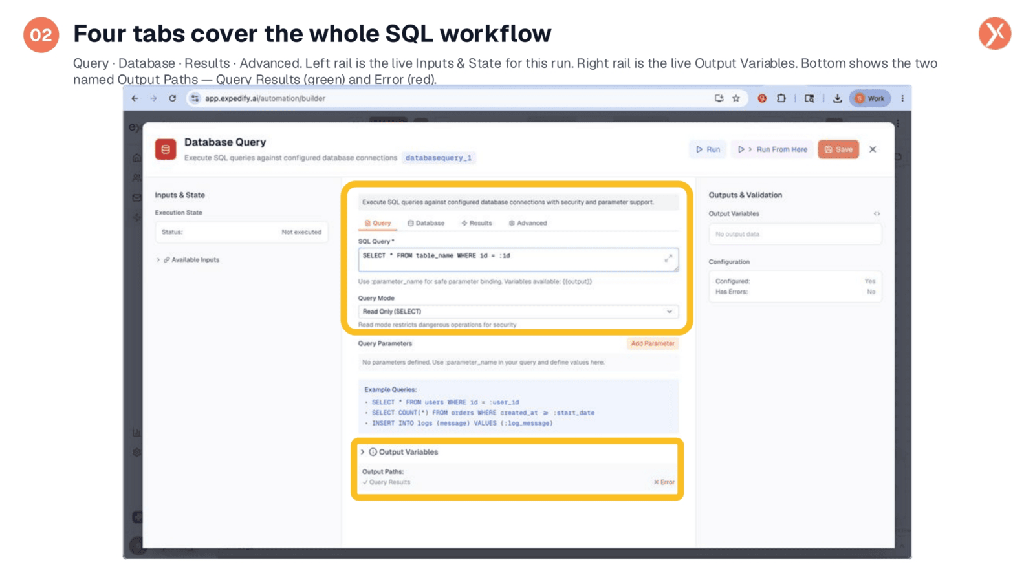Click the 'No output data' box
The image size is (1035, 582).
point(795,234)
